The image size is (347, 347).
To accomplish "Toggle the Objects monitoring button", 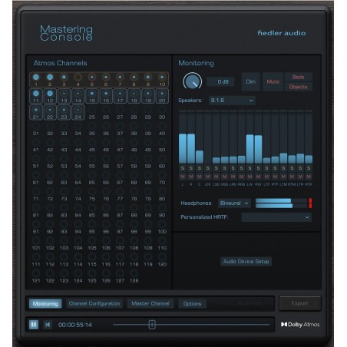I will coord(298,87).
